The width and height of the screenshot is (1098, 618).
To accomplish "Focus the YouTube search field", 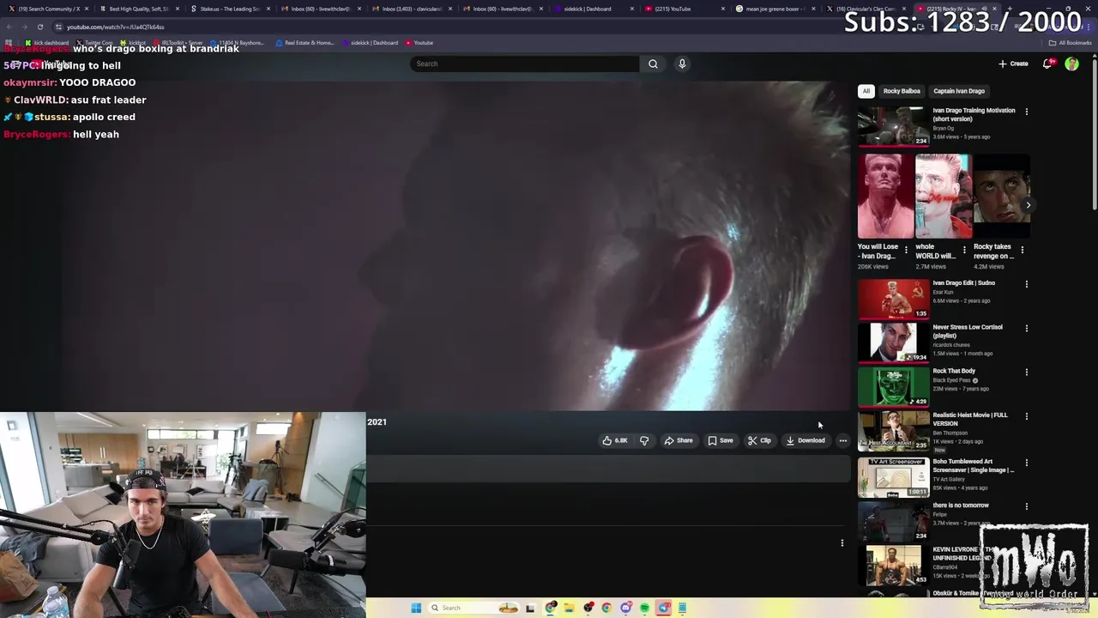I will [525, 64].
